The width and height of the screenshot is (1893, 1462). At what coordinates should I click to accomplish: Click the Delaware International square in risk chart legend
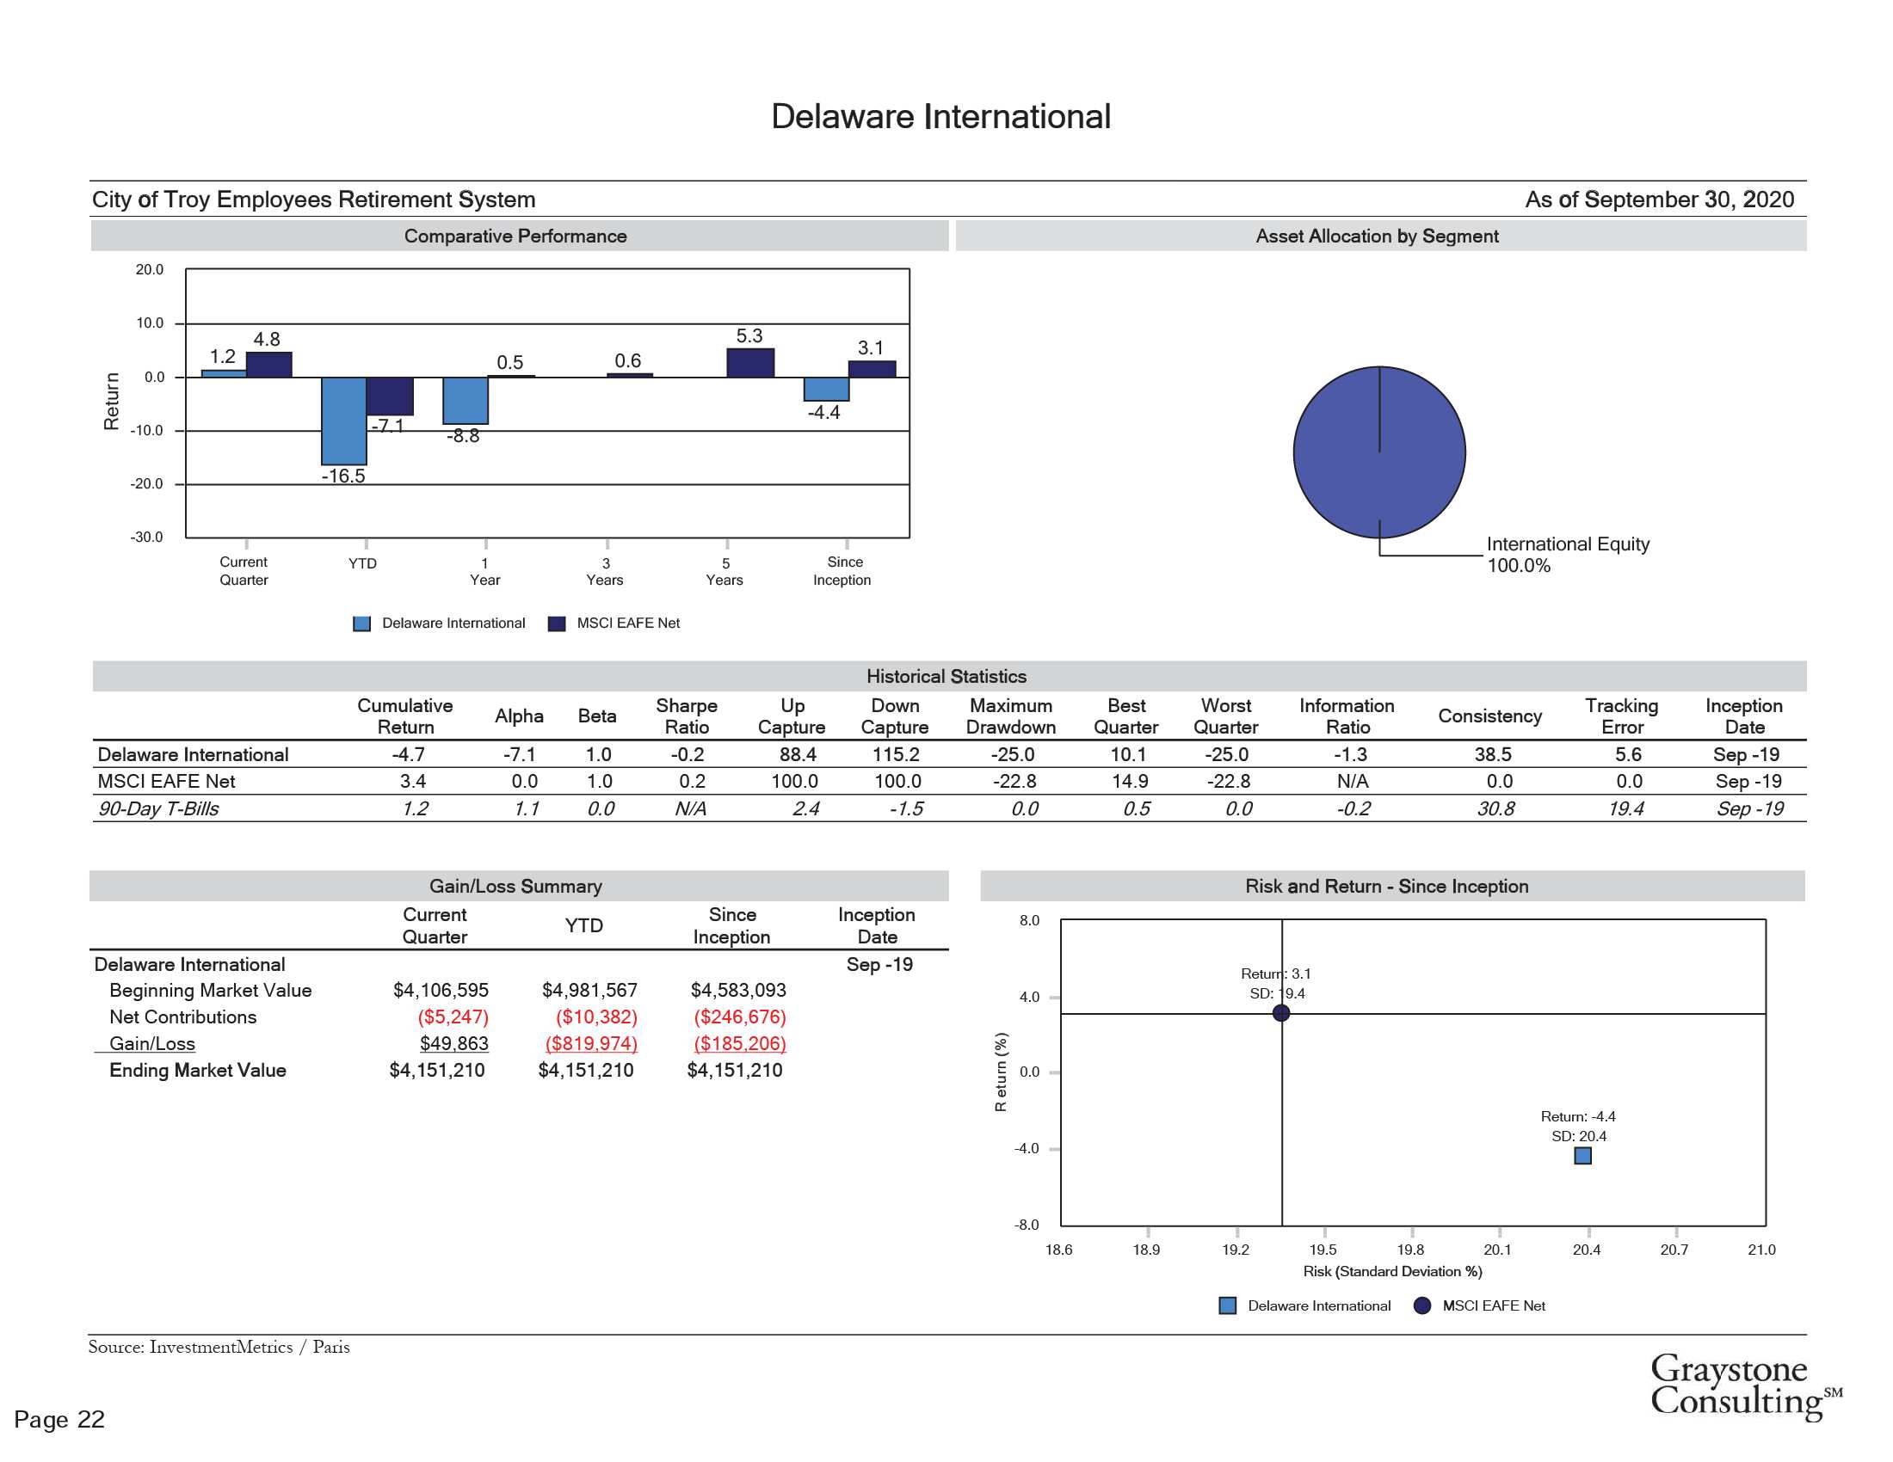pyautogui.click(x=1227, y=1305)
